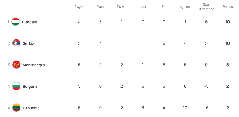Click the Won column header
Viewport: 239px width, 117px height.
[101, 7]
